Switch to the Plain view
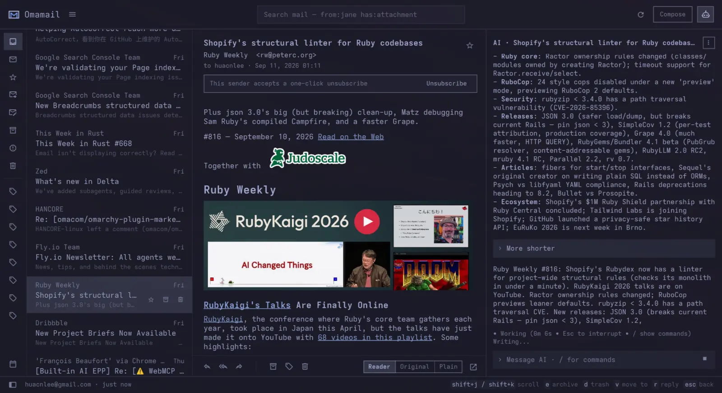This screenshot has height=393, width=722. [x=449, y=367]
